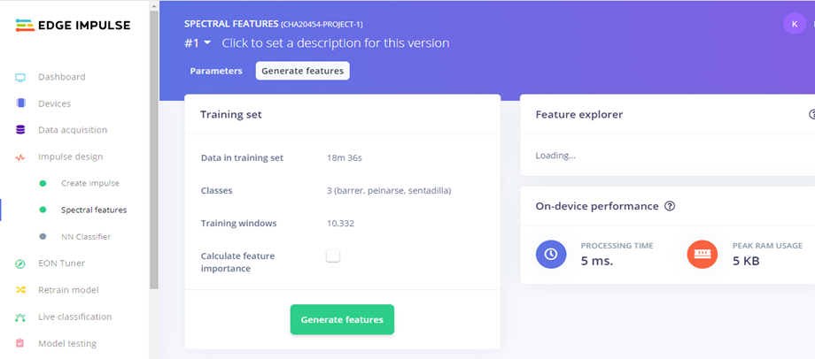Click the sidebar scrollbar up arrow
The width and height of the screenshot is (815, 359).
[154, 5]
